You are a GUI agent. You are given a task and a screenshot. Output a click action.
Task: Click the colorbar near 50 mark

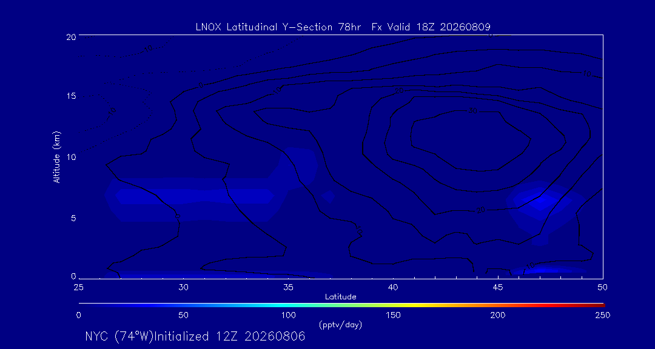tap(183, 305)
